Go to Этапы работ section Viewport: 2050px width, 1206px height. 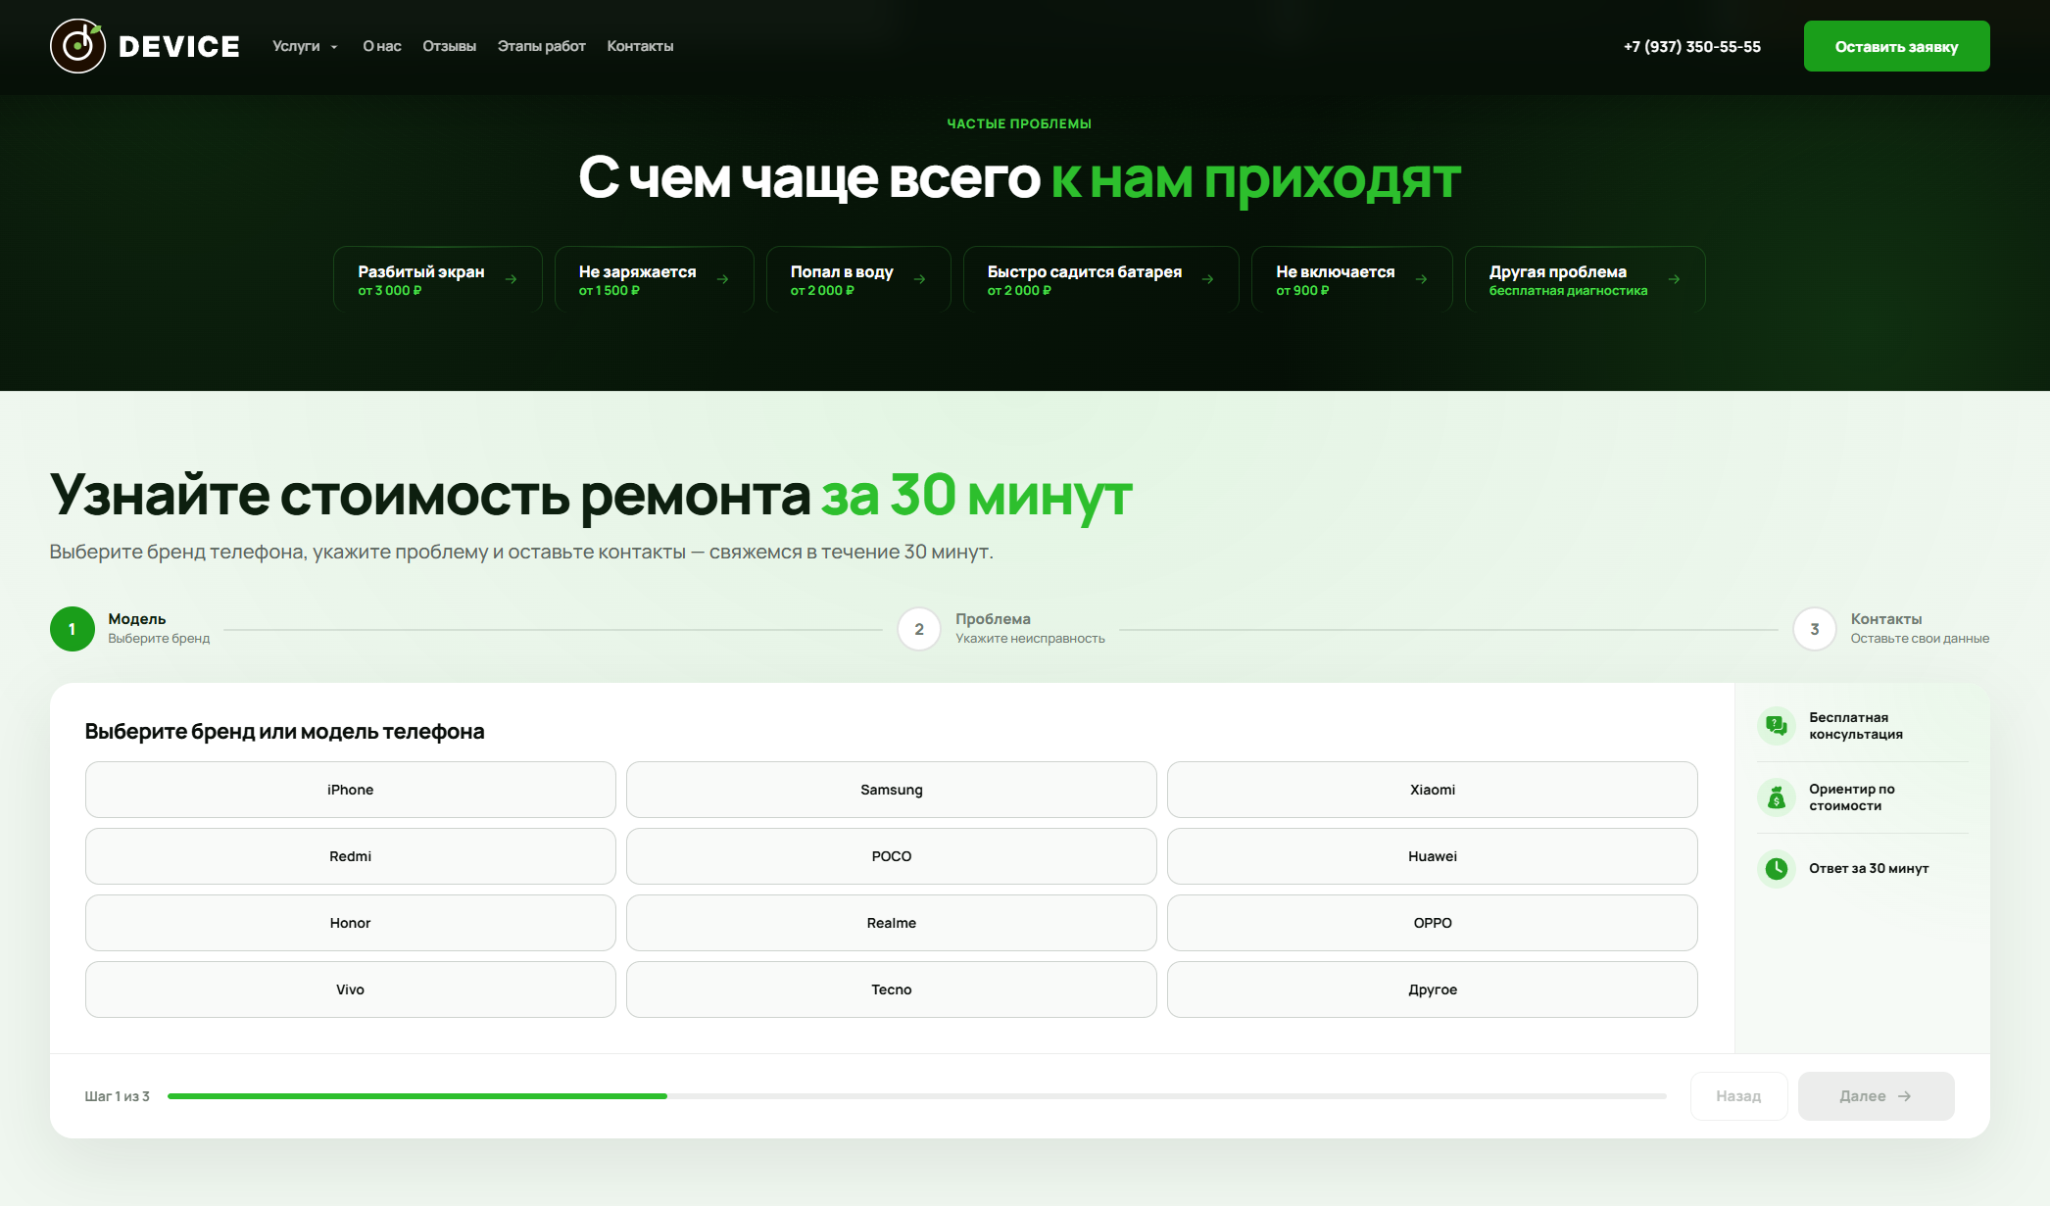point(542,46)
